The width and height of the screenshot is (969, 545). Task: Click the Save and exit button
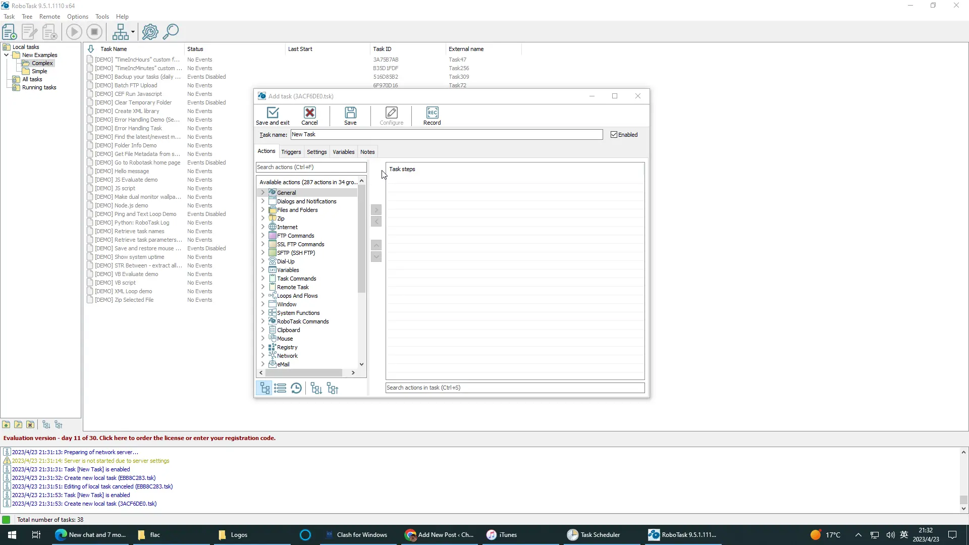pyautogui.click(x=273, y=116)
